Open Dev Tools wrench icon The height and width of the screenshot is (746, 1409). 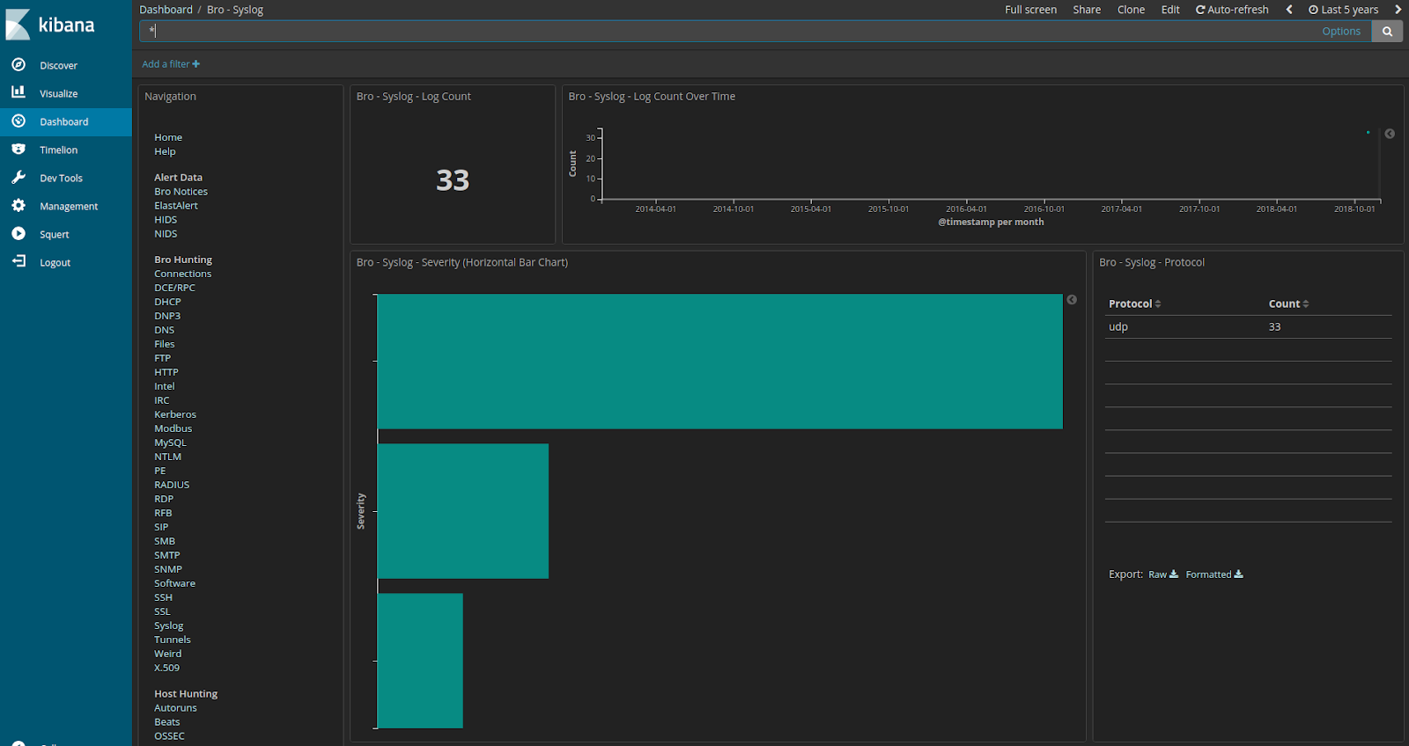pyautogui.click(x=18, y=177)
